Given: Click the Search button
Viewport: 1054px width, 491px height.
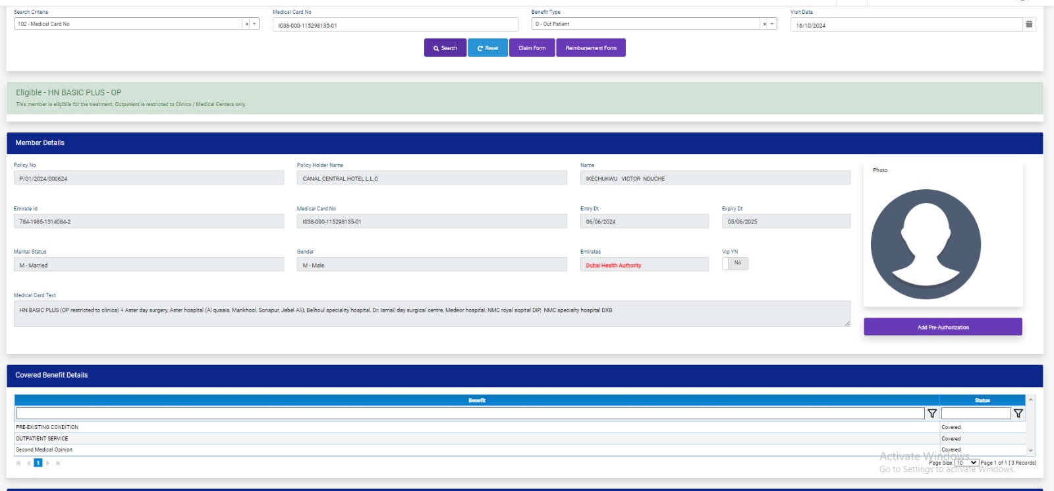Looking at the screenshot, I should (x=445, y=48).
